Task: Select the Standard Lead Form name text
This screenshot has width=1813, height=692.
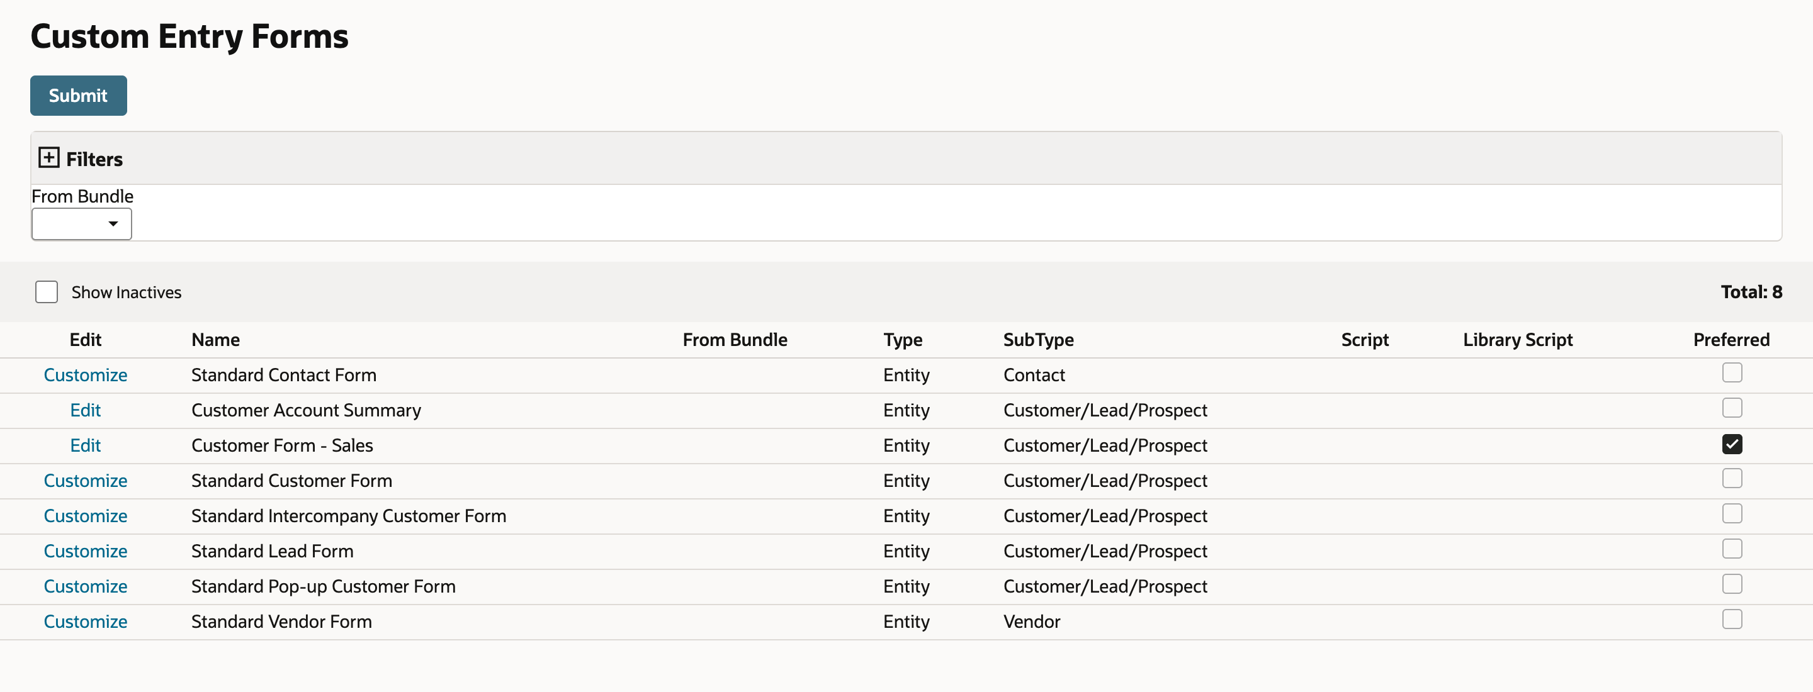Action: (273, 550)
